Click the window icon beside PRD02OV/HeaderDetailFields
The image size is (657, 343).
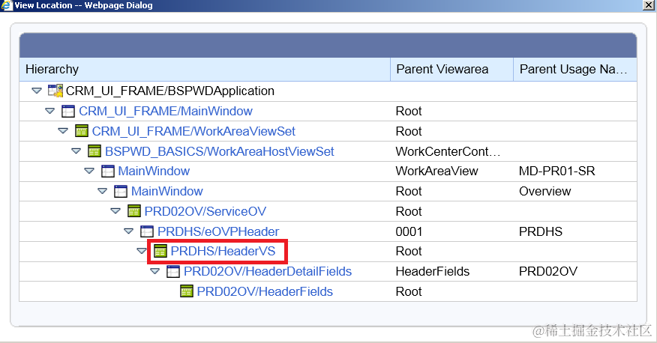point(173,271)
